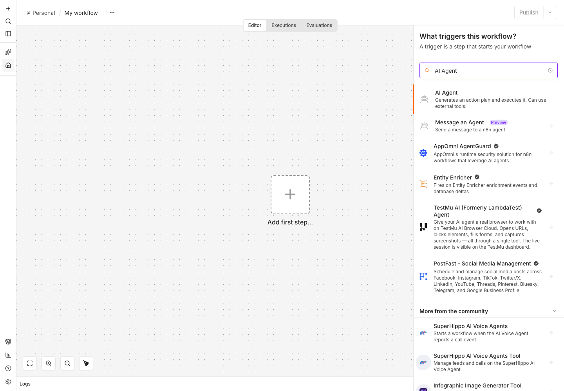Select the AI Agent node result
This screenshot has height=391, width=564.
click(488, 99)
